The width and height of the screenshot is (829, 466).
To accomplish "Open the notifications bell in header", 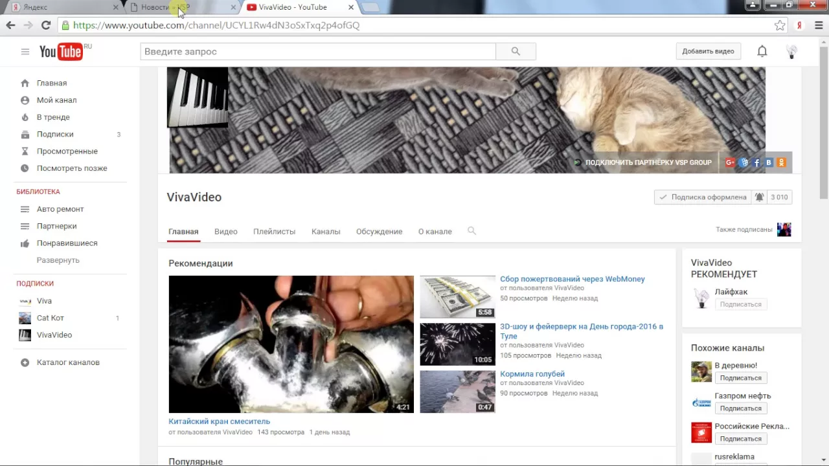I will (x=762, y=51).
